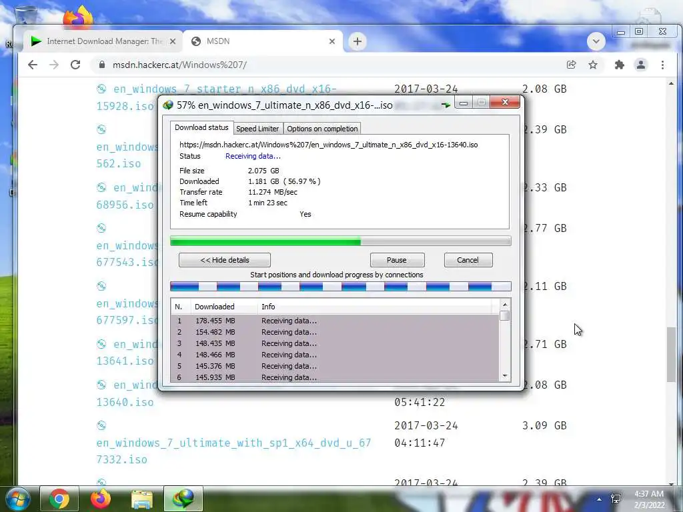The height and width of the screenshot is (512, 683).
Task: Show hidden system tray icons
Action: pyautogui.click(x=600, y=499)
